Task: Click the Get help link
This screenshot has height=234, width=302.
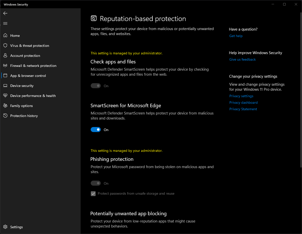Action: [x=236, y=36]
